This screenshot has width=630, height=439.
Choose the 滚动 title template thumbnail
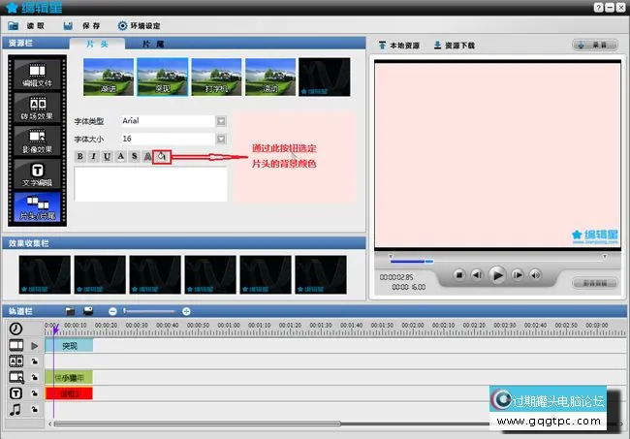(x=270, y=77)
